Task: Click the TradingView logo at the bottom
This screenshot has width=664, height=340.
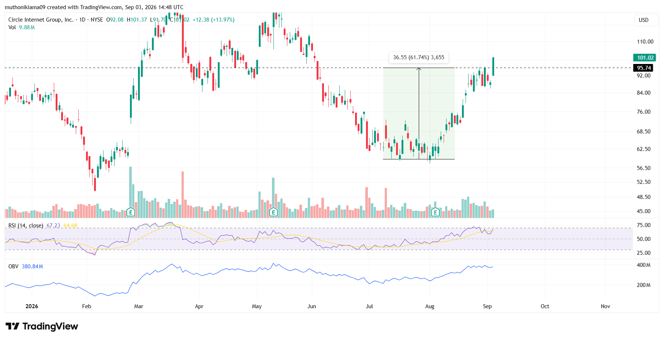Action: 42,326
